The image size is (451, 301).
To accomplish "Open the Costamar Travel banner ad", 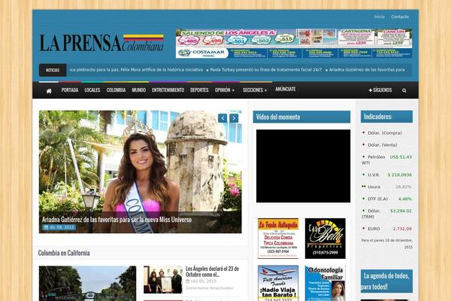I will (294, 44).
